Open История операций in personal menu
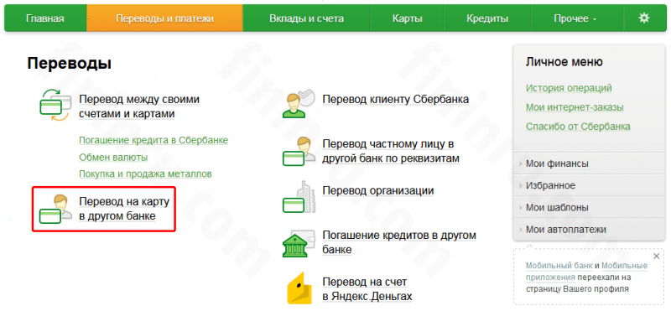 pyautogui.click(x=569, y=88)
